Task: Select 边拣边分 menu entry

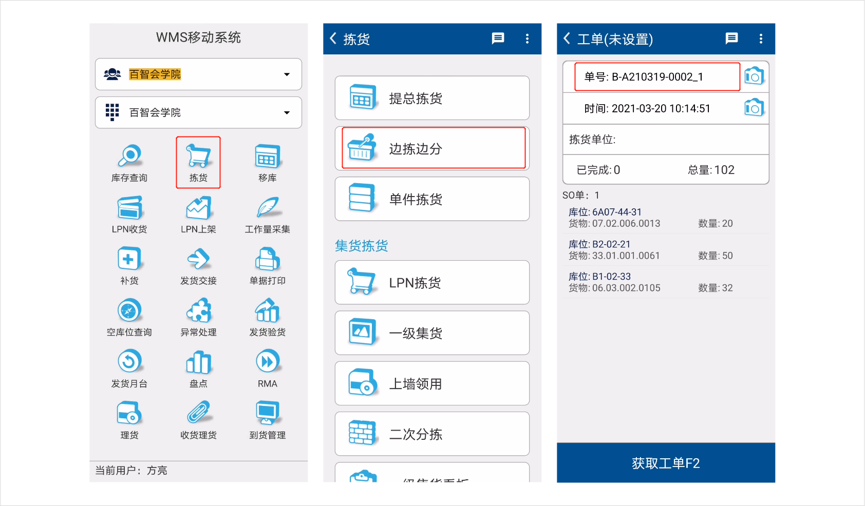Action: tap(432, 148)
